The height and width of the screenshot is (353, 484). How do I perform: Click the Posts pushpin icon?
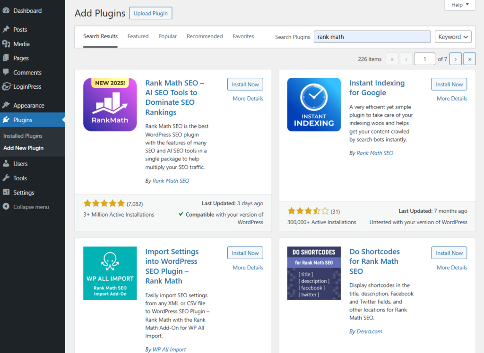[6, 29]
